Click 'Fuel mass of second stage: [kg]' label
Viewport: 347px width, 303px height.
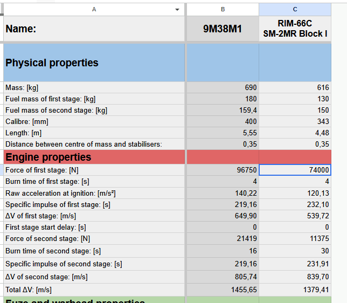pyautogui.click(x=56, y=110)
